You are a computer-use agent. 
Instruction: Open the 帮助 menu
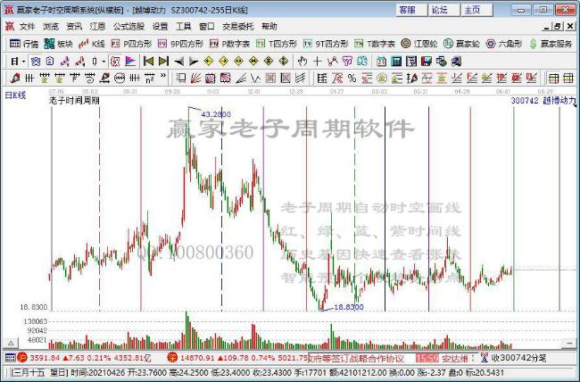point(269,26)
